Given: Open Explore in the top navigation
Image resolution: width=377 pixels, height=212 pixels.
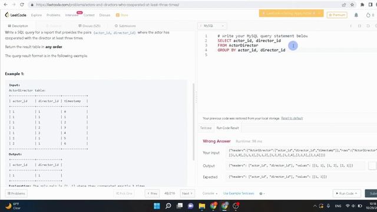Looking at the screenshot, I should [37, 15].
